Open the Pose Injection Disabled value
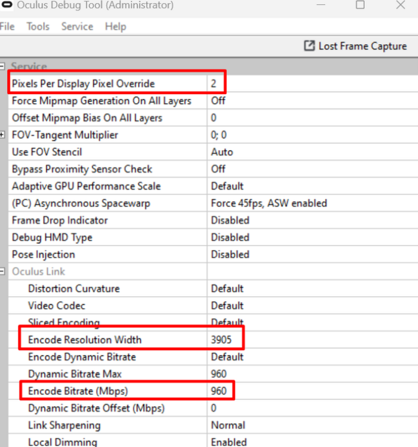Screen dimensions: 418x447 tap(230, 254)
